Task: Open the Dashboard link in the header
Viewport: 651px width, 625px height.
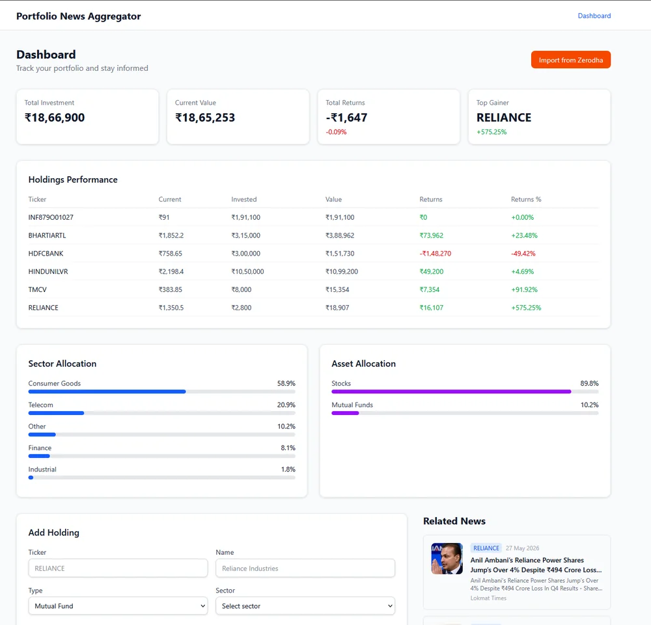Action: [594, 16]
